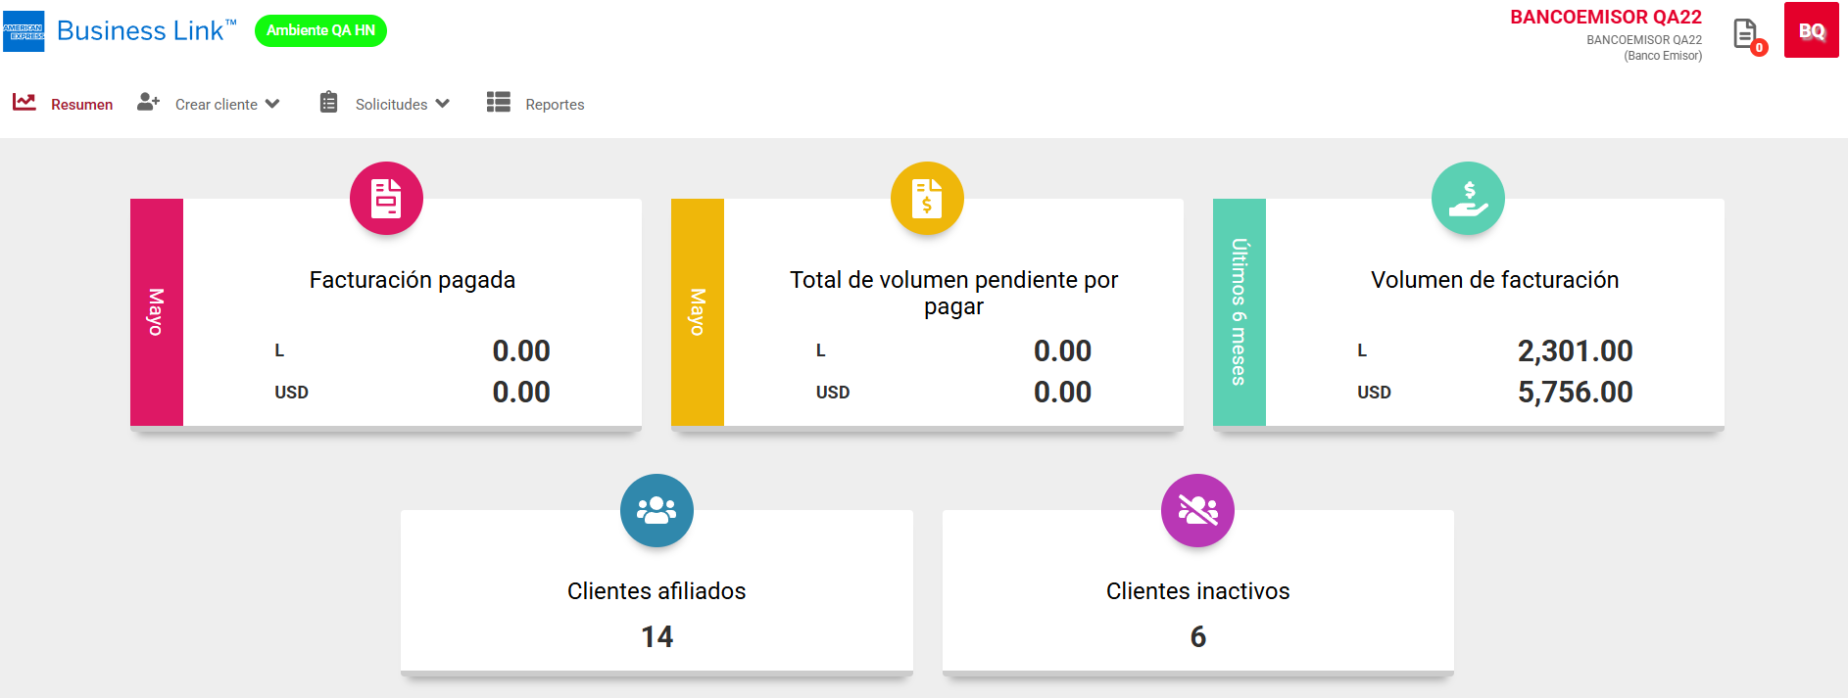The width and height of the screenshot is (1848, 698).
Task: Go to the Resumen tab
Action: point(81,105)
